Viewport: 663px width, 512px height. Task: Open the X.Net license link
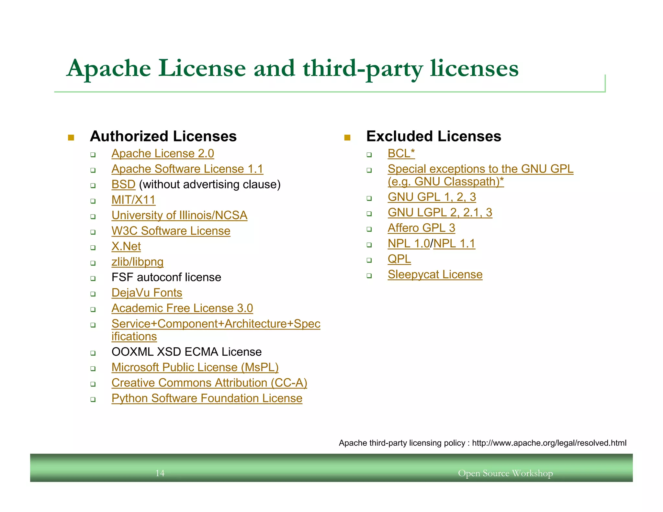coord(126,247)
